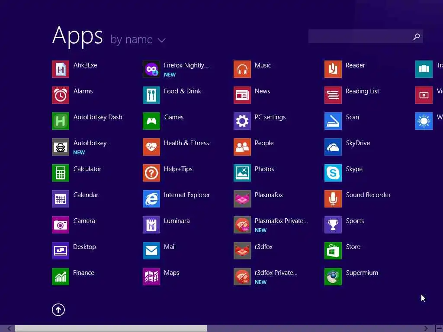This screenshot has width=443, height=332.
Task: Open the Calculator app icon
Action: [x=61, y=173]
